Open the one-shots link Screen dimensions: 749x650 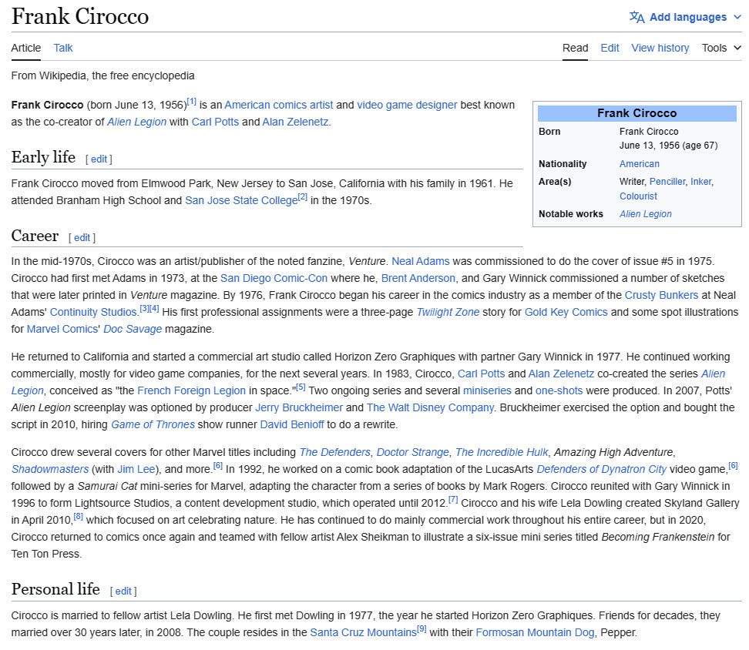559,390
